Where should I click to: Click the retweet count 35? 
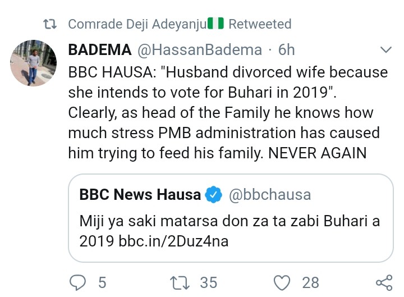point(208,282)
